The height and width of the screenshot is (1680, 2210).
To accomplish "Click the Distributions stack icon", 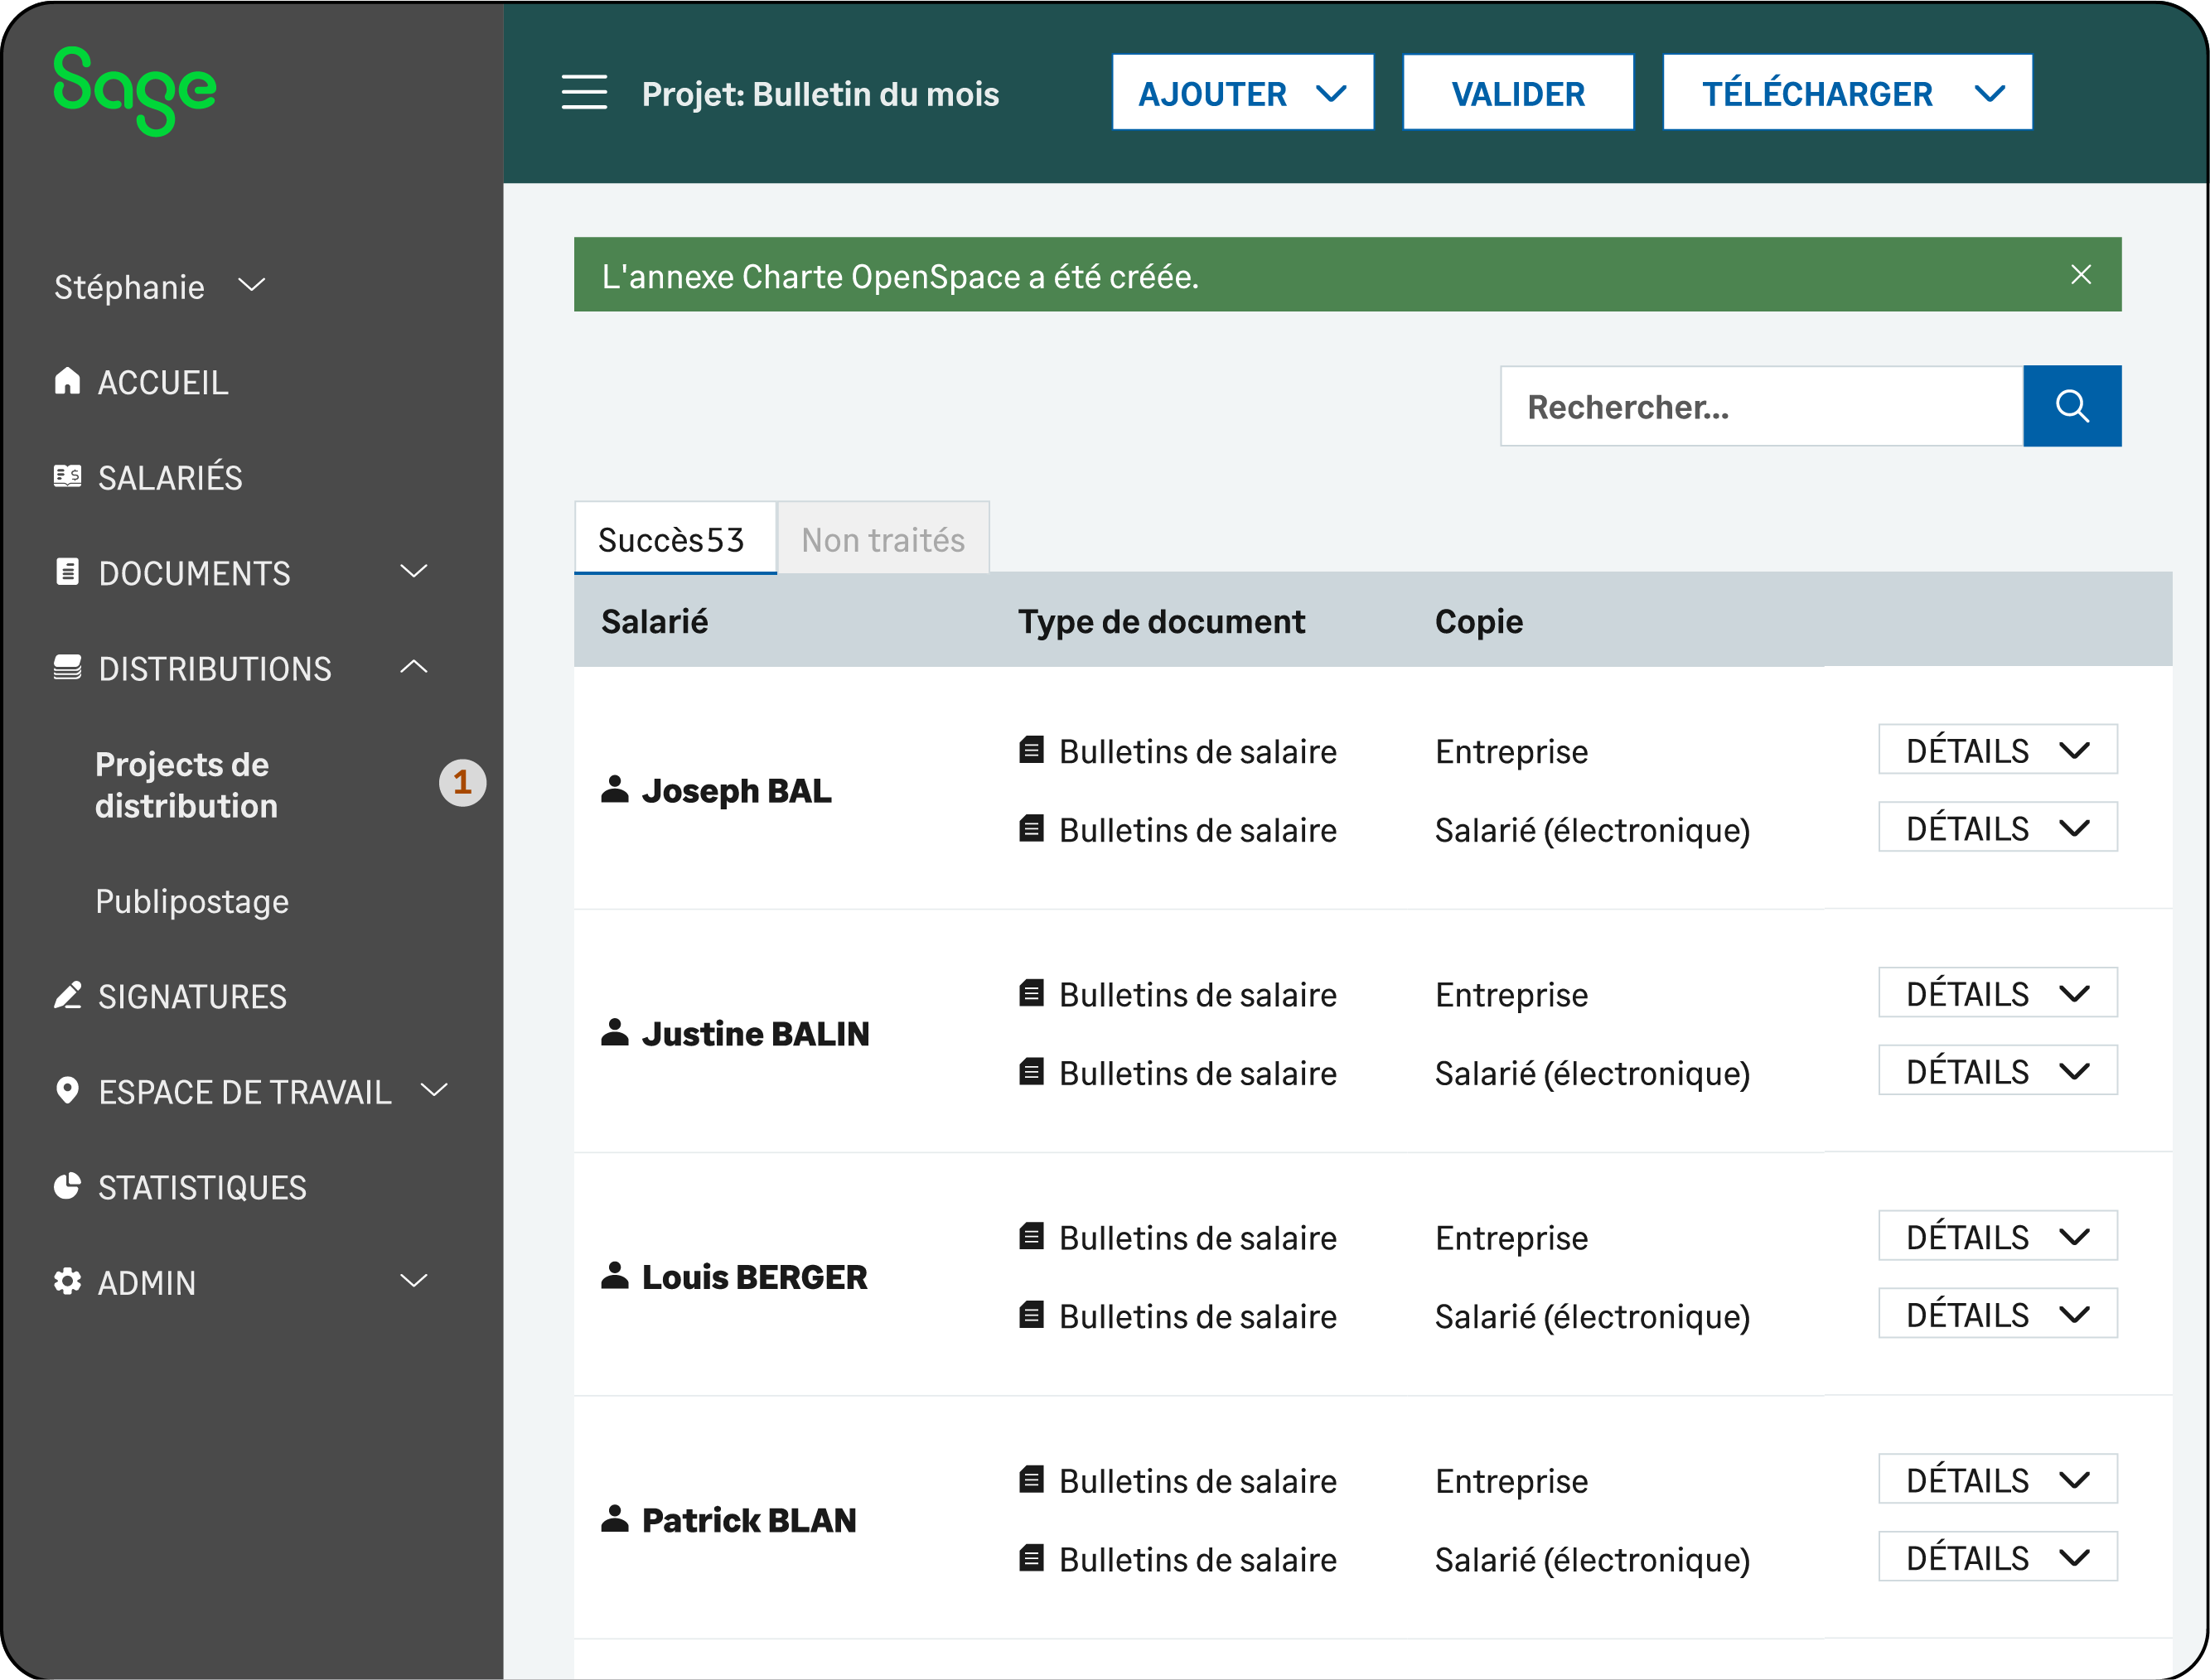I will click(67, 667).
